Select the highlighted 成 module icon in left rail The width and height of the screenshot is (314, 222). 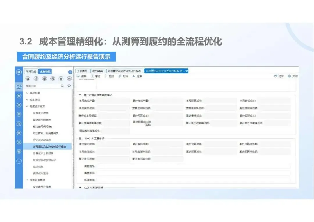19,87
